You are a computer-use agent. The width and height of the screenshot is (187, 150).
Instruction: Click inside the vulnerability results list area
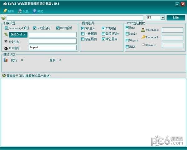click(x=93, y=112)
